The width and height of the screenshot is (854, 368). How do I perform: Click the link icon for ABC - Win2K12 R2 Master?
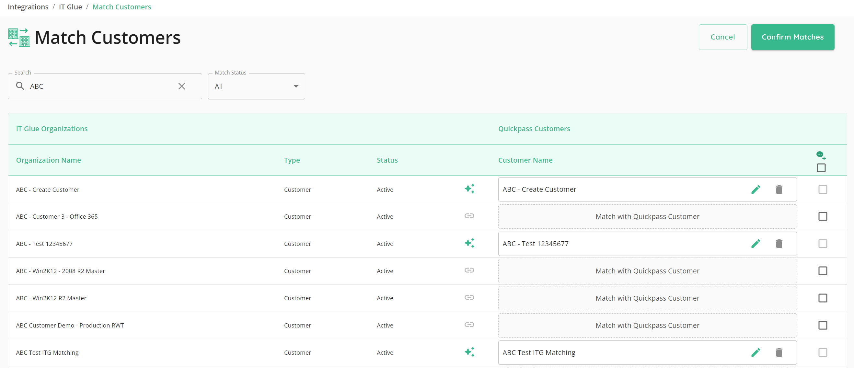tap(469, 298)
